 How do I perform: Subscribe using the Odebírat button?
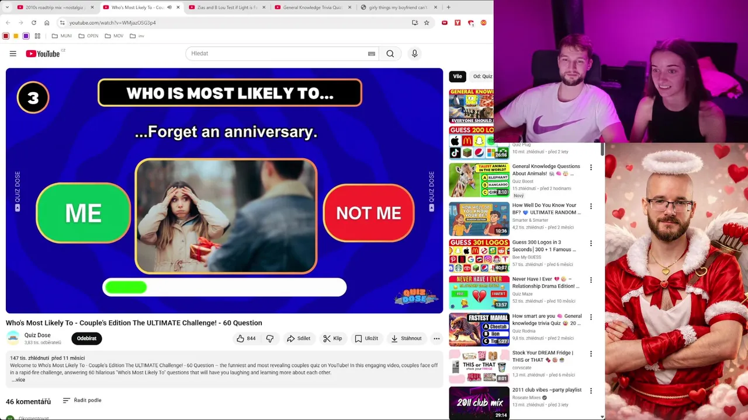pyautogui.click(x=86, y=338)
